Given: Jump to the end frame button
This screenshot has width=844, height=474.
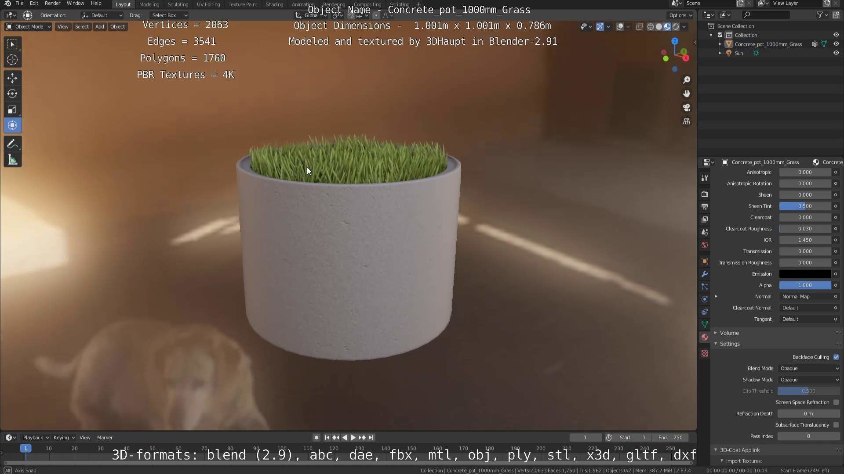Looking at the screenshot, I should tap(371, 438).
